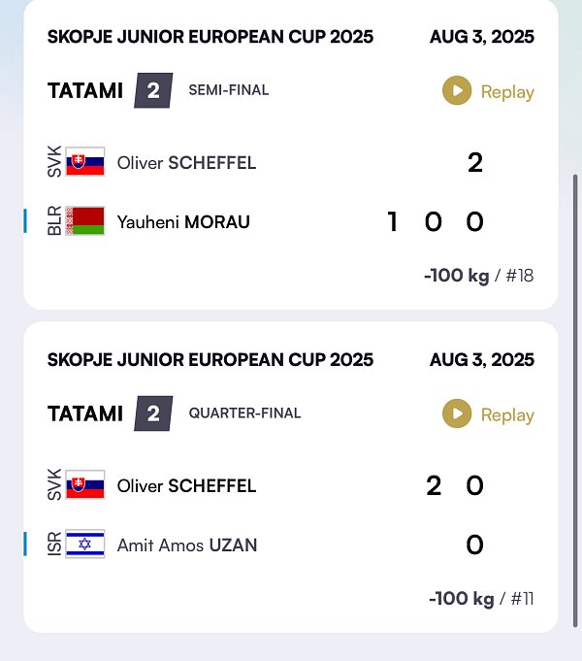Click the semi-final Tatami 2 badge
This screenshot has height=661, width=582.
tap(153, 90)
